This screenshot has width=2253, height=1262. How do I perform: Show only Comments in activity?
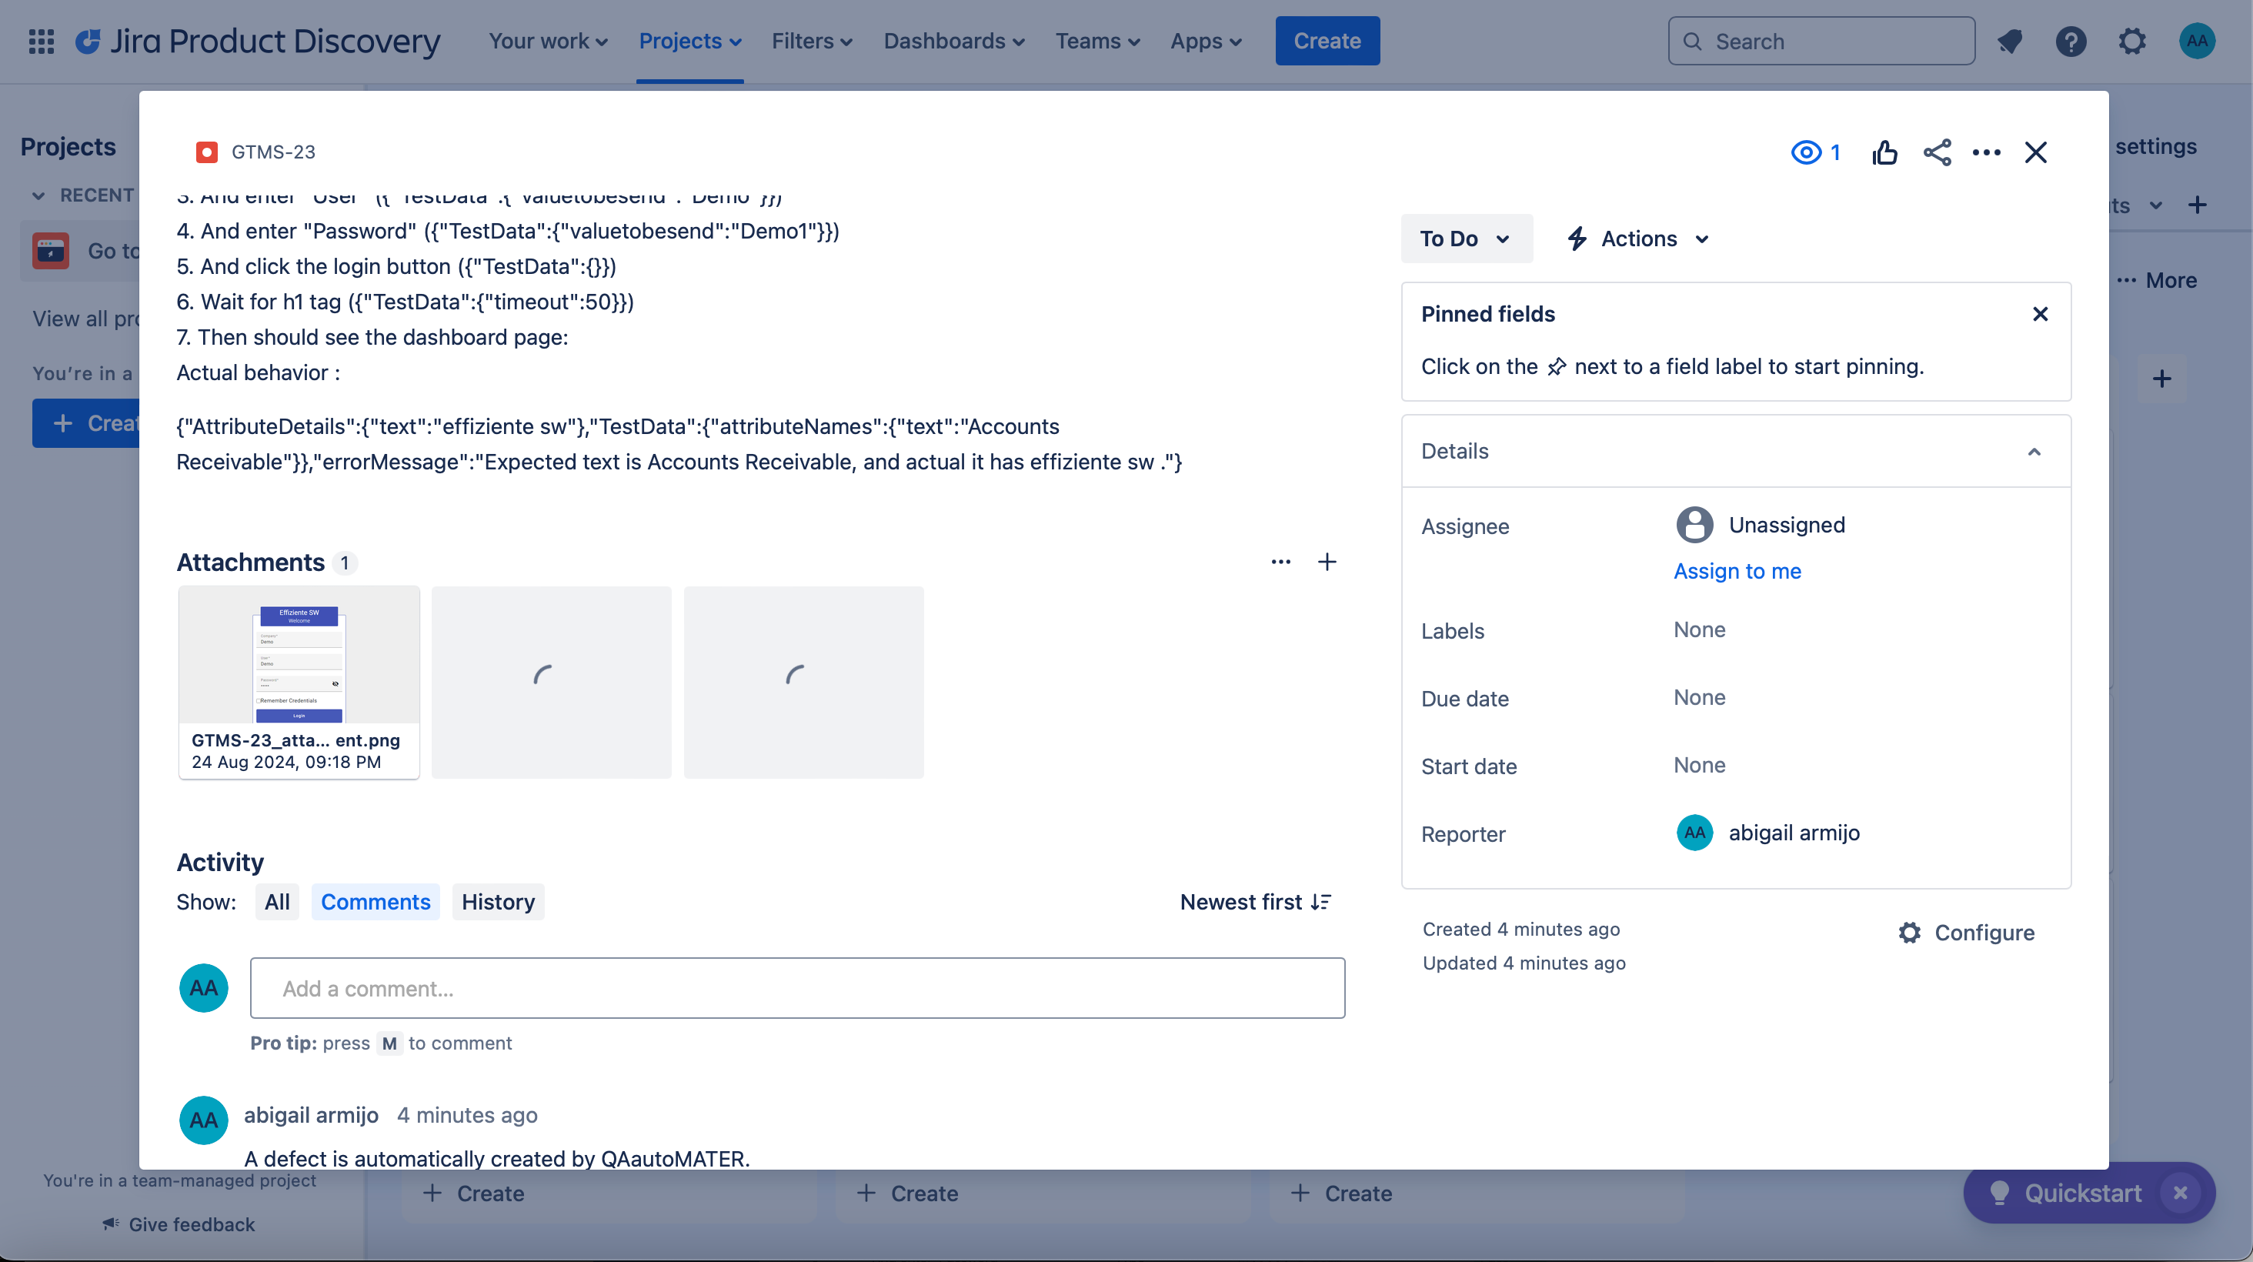pos(375,902)
